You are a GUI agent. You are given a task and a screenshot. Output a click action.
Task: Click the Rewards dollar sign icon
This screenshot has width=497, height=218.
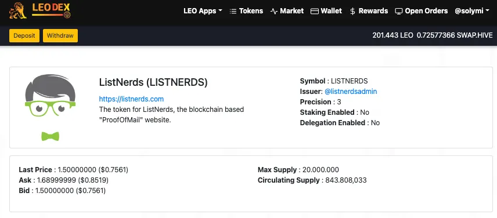point(352,12)
